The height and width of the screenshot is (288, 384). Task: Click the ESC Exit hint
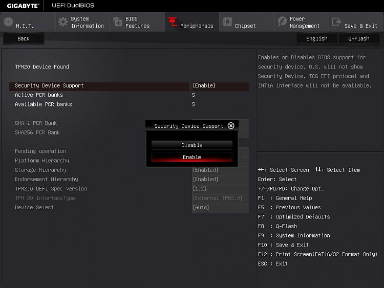coord(272,263)
